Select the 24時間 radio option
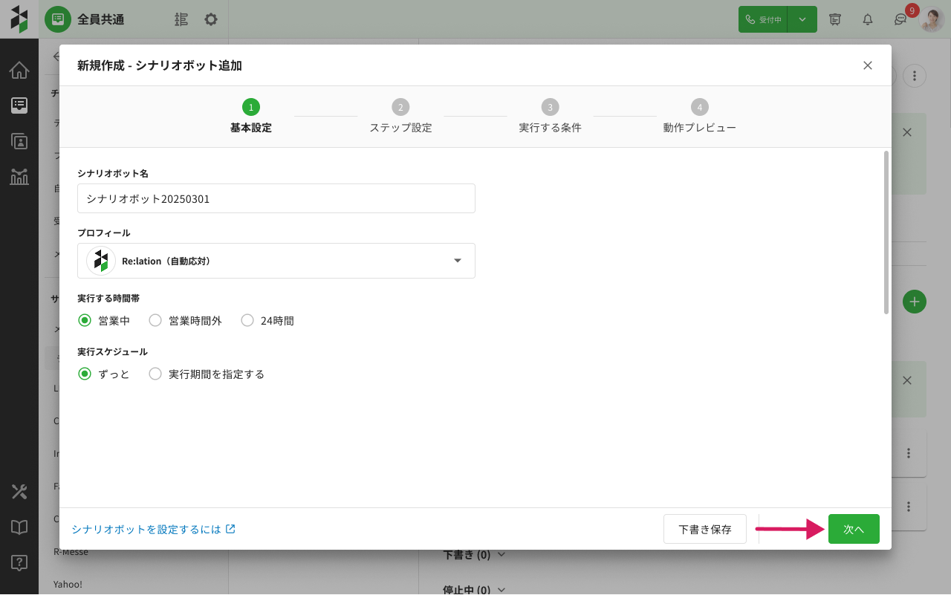This screenshot has width=951, height=598. (247, 321)
